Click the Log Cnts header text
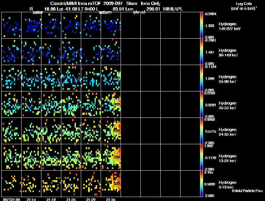 pyautogui.click(x=244, y=4)
